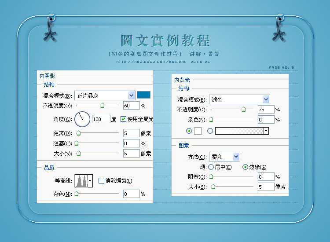The image size is (330, 242).
Task: Click the 内发光 section heading
Action: [x=182, y=80]
